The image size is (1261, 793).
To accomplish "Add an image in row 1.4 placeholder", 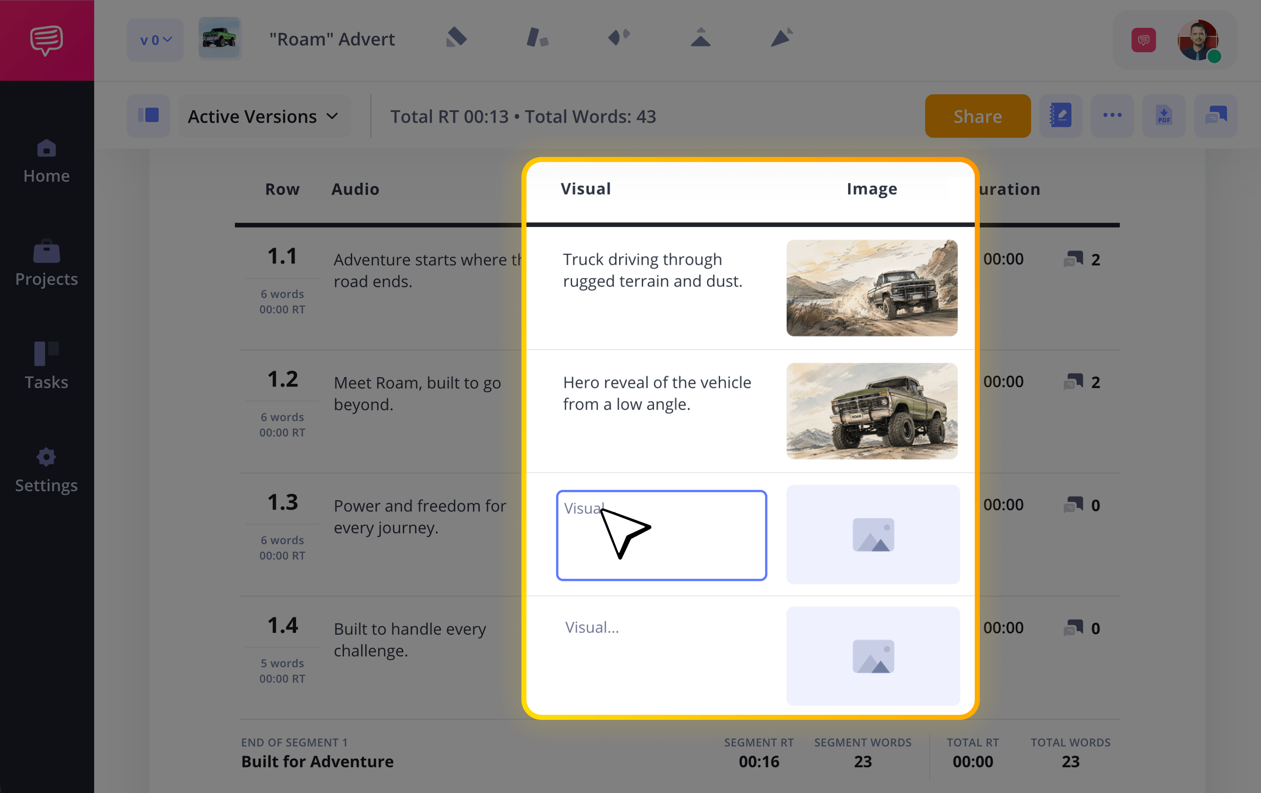I will point(873,656).
